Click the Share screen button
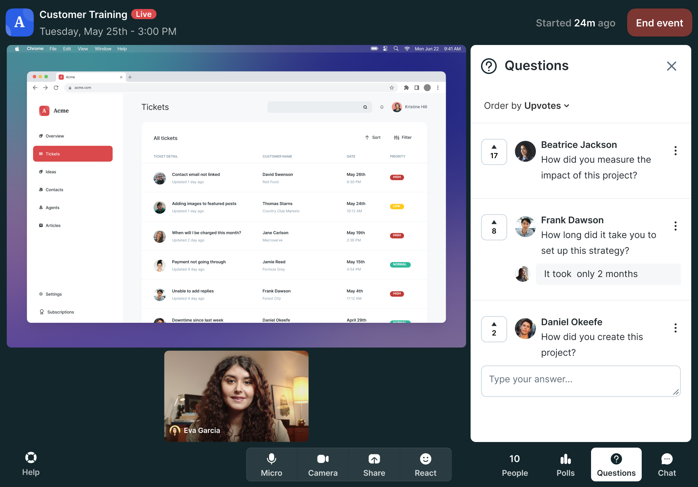The width and height of the screenshot is (698, 487). 374,465
